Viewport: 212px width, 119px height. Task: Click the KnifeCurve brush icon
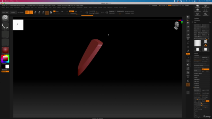pos(197,14)
